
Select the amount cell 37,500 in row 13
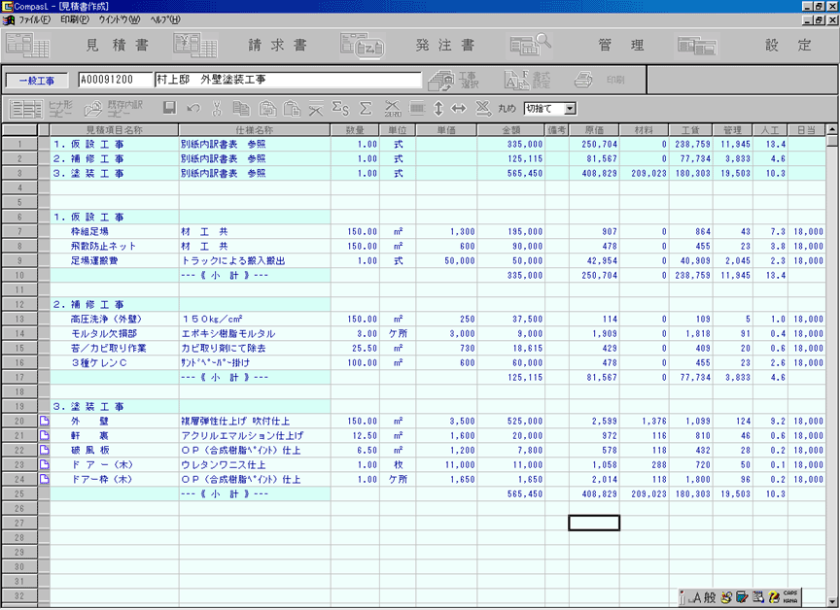tap(511, 320)
